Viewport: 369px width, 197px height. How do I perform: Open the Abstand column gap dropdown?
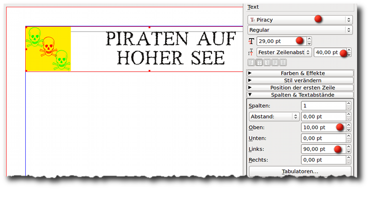click(x=274, y=117)
